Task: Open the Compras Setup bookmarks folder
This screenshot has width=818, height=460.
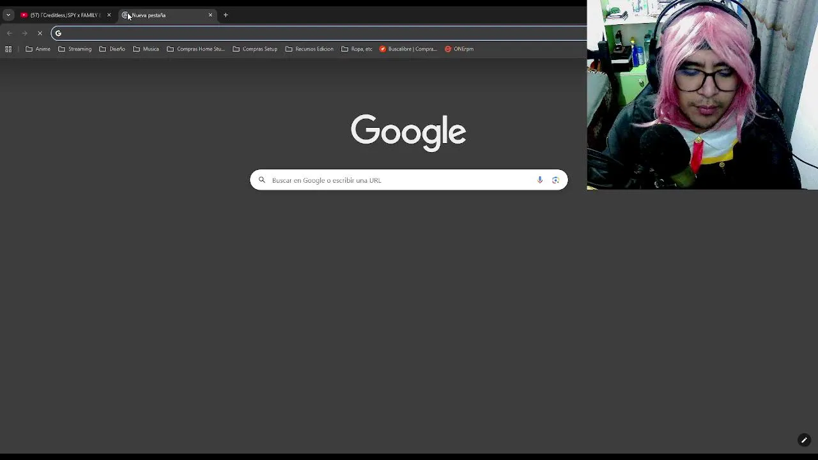Action: [255, 49]
